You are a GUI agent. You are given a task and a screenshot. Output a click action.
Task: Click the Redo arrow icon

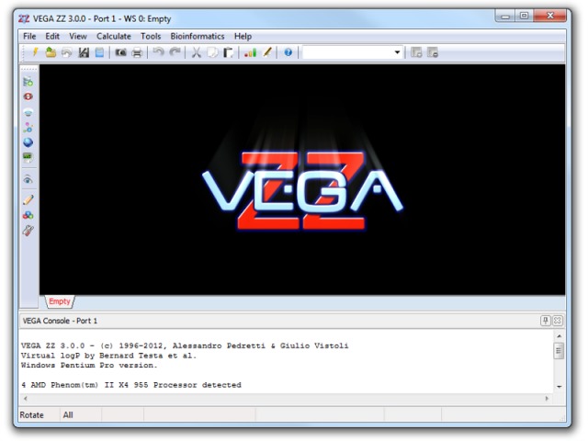point(175,52)
